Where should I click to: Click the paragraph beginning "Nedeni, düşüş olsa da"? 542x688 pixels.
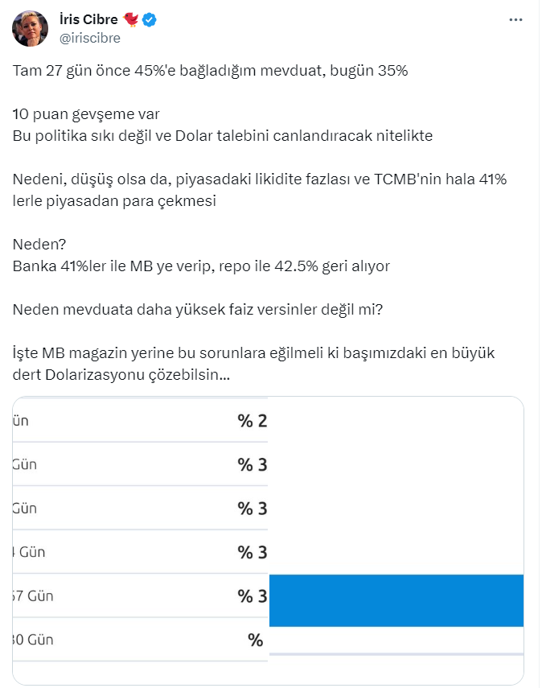pyautogui.click(x=260, y=189)
